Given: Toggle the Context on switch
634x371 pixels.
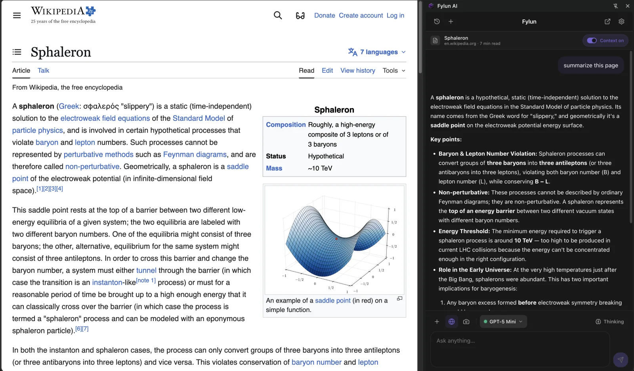Looking at the screenshot, I should click(x=592, y=40).
